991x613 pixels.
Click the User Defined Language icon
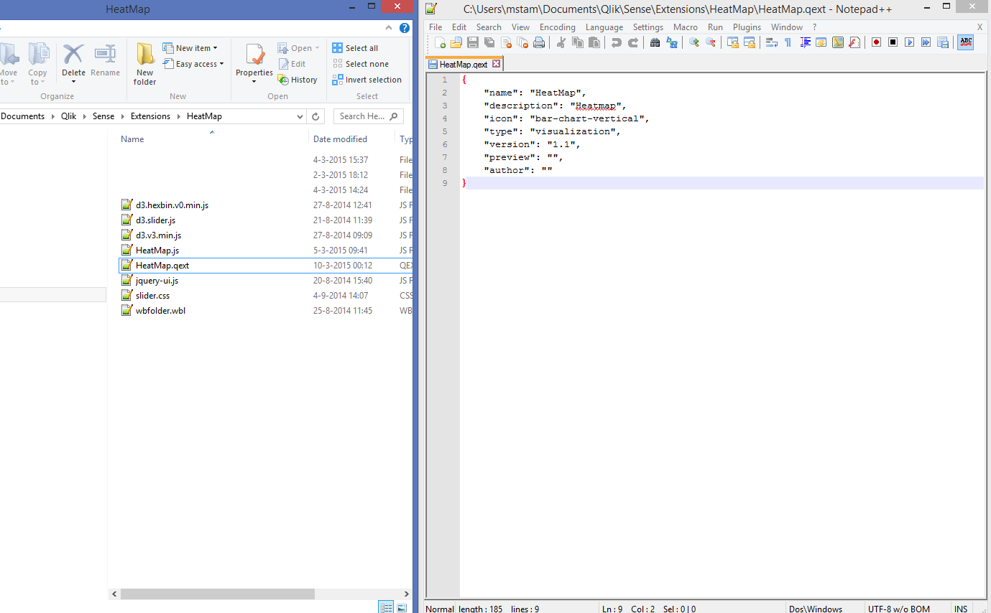click(x=821, y=42)
